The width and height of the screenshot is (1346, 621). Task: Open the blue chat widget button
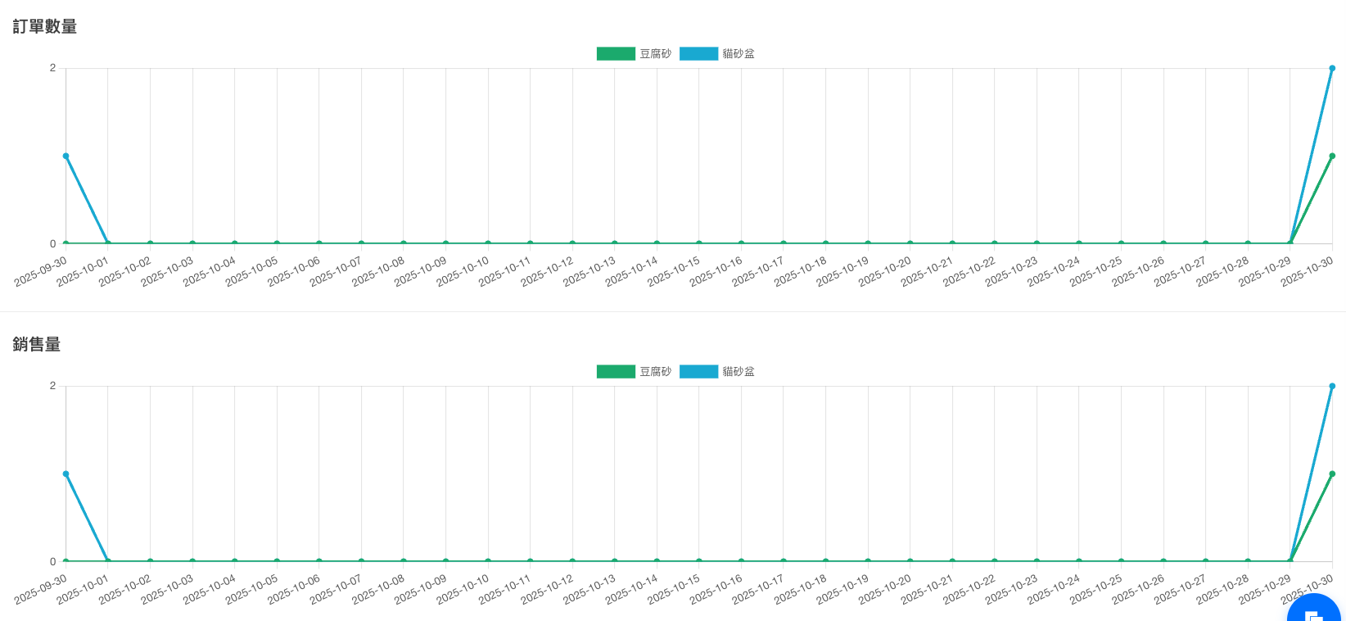[1313, 610]
